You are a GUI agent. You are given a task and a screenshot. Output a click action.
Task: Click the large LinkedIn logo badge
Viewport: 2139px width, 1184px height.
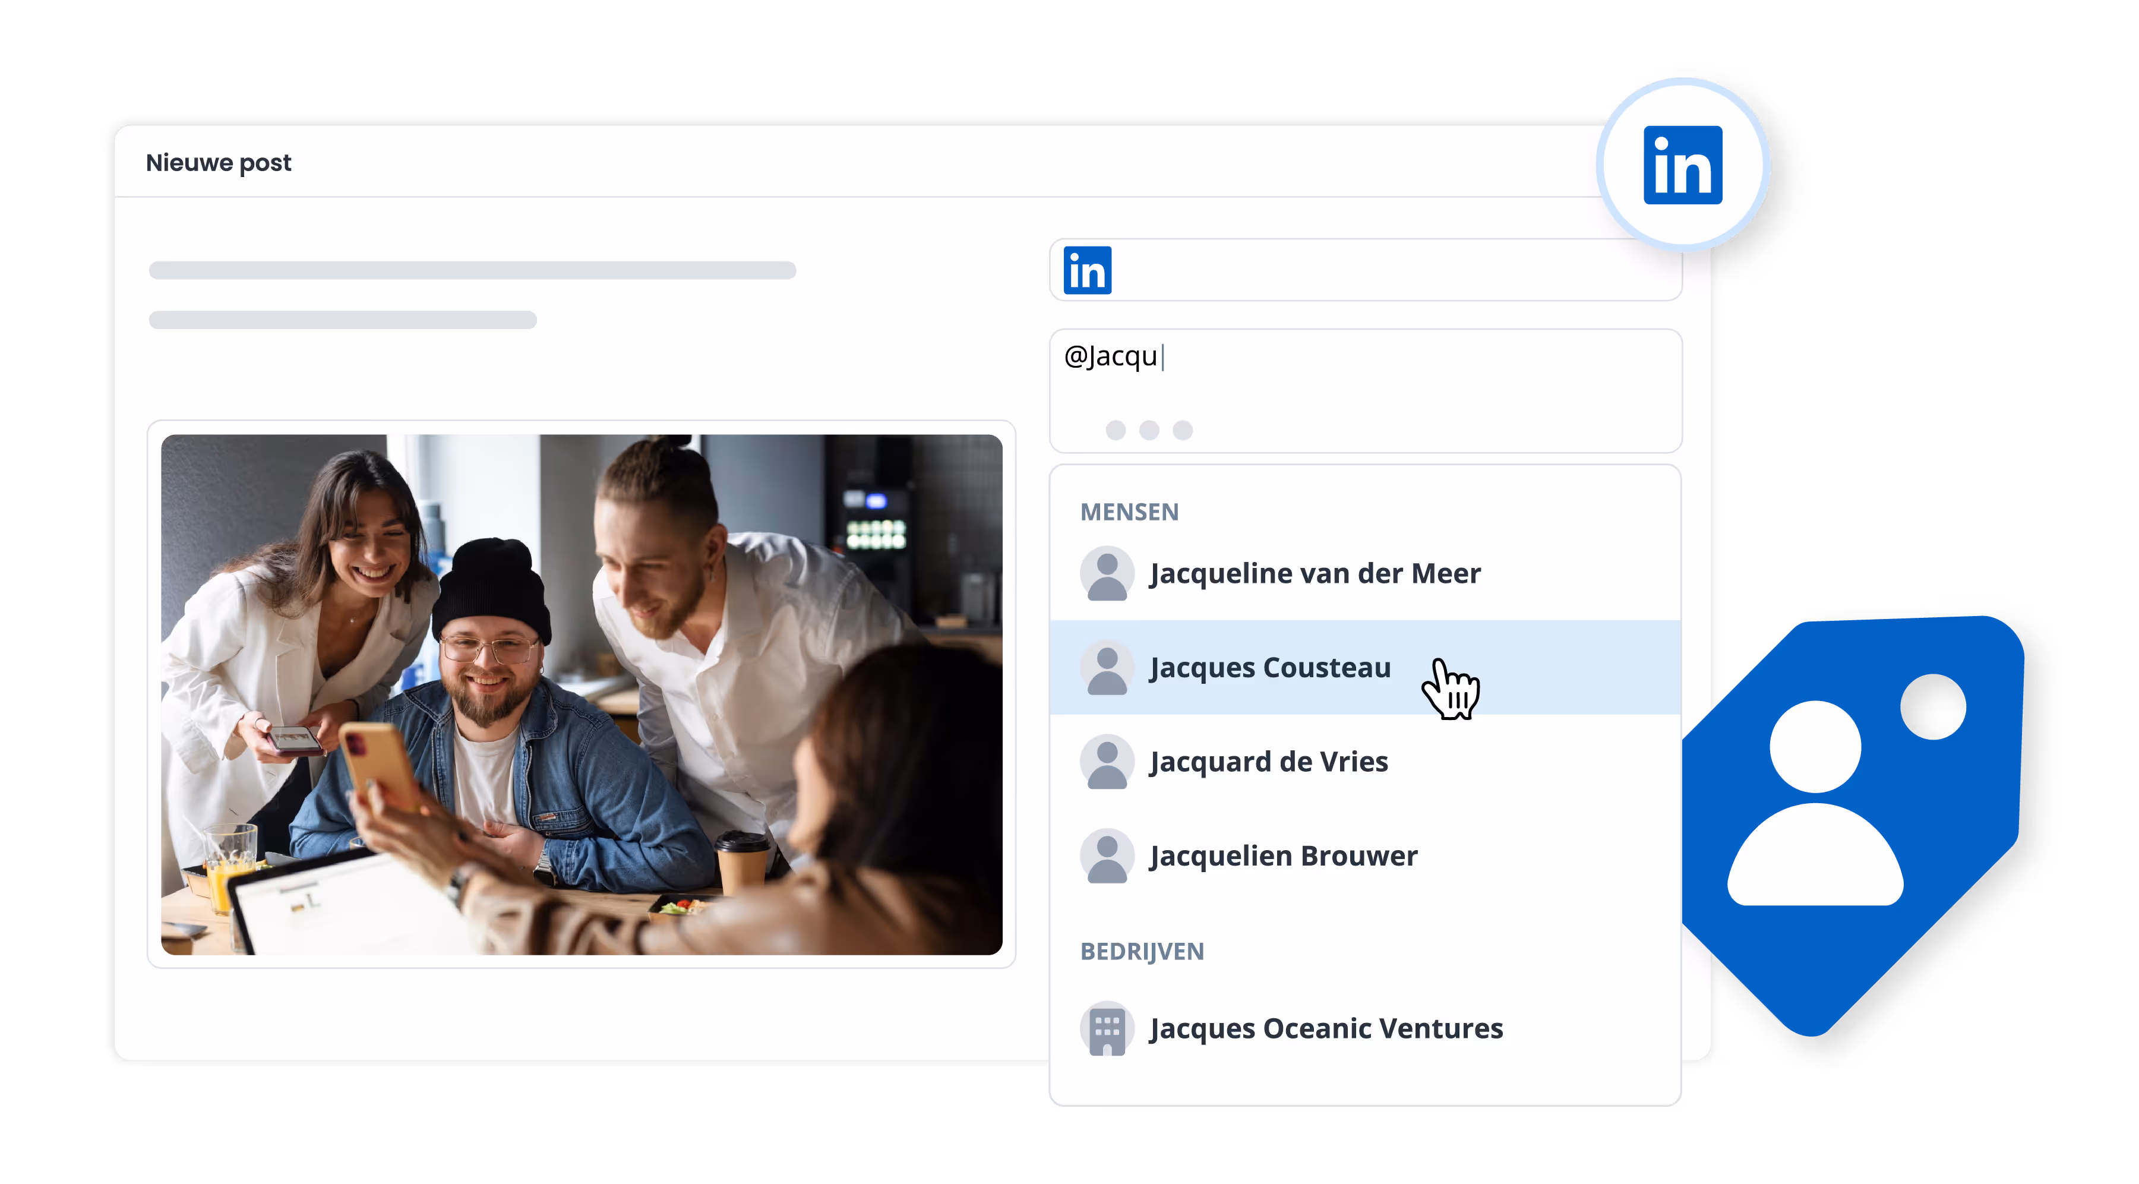(1682, 165)
